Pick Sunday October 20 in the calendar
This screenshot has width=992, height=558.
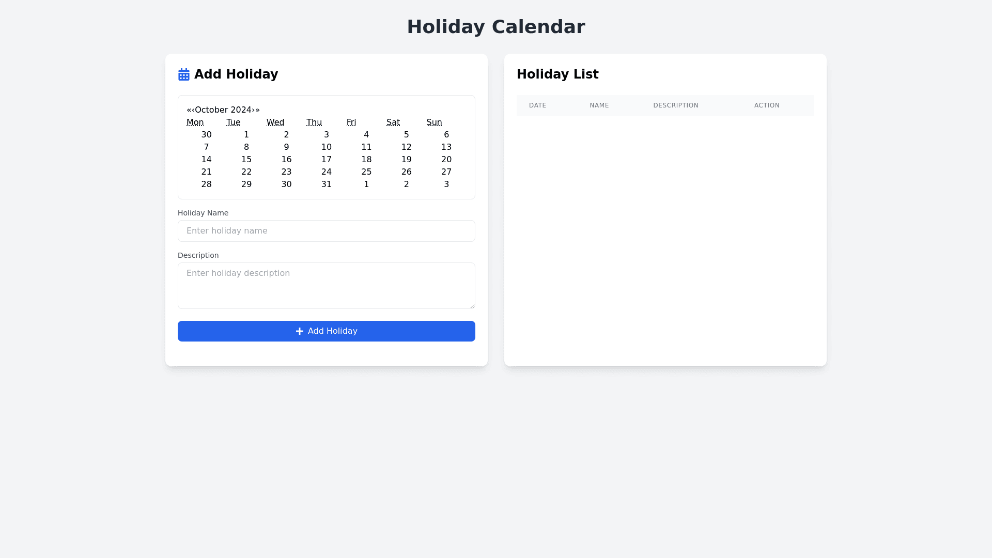(446, 160)
